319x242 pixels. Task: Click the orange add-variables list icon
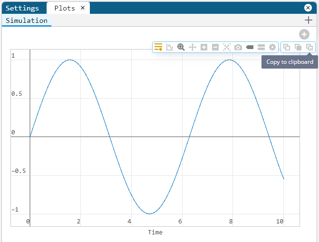tap(158, 47)
